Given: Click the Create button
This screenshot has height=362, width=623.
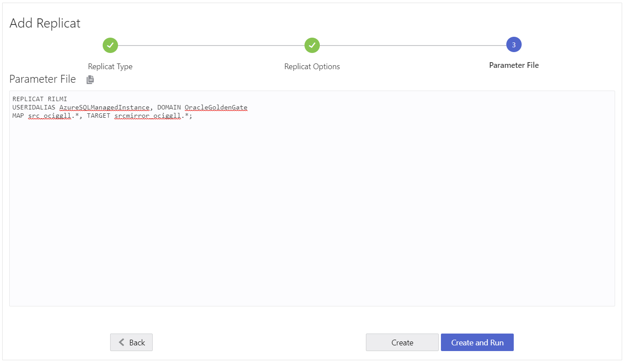Looking at the screenshot, I should tap(402, 342).
